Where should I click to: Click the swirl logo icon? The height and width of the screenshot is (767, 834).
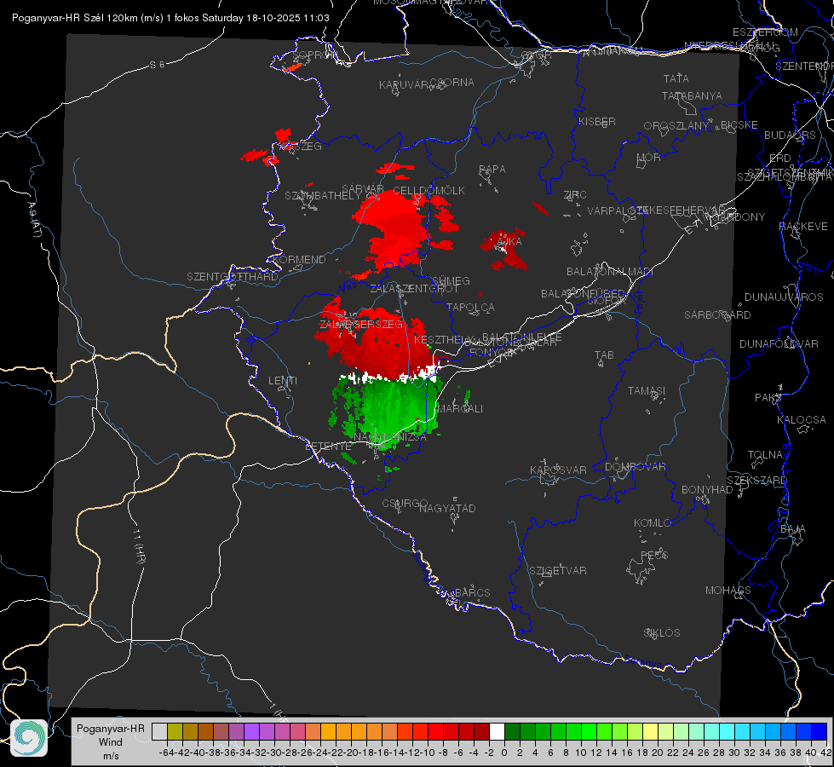(x=29, y=738)
